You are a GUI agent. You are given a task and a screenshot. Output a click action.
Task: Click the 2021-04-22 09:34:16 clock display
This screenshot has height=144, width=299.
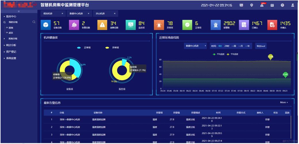217,5
